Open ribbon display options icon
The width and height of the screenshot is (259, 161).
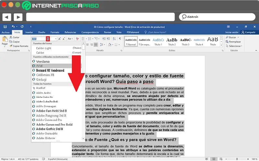tap(228, 27)
